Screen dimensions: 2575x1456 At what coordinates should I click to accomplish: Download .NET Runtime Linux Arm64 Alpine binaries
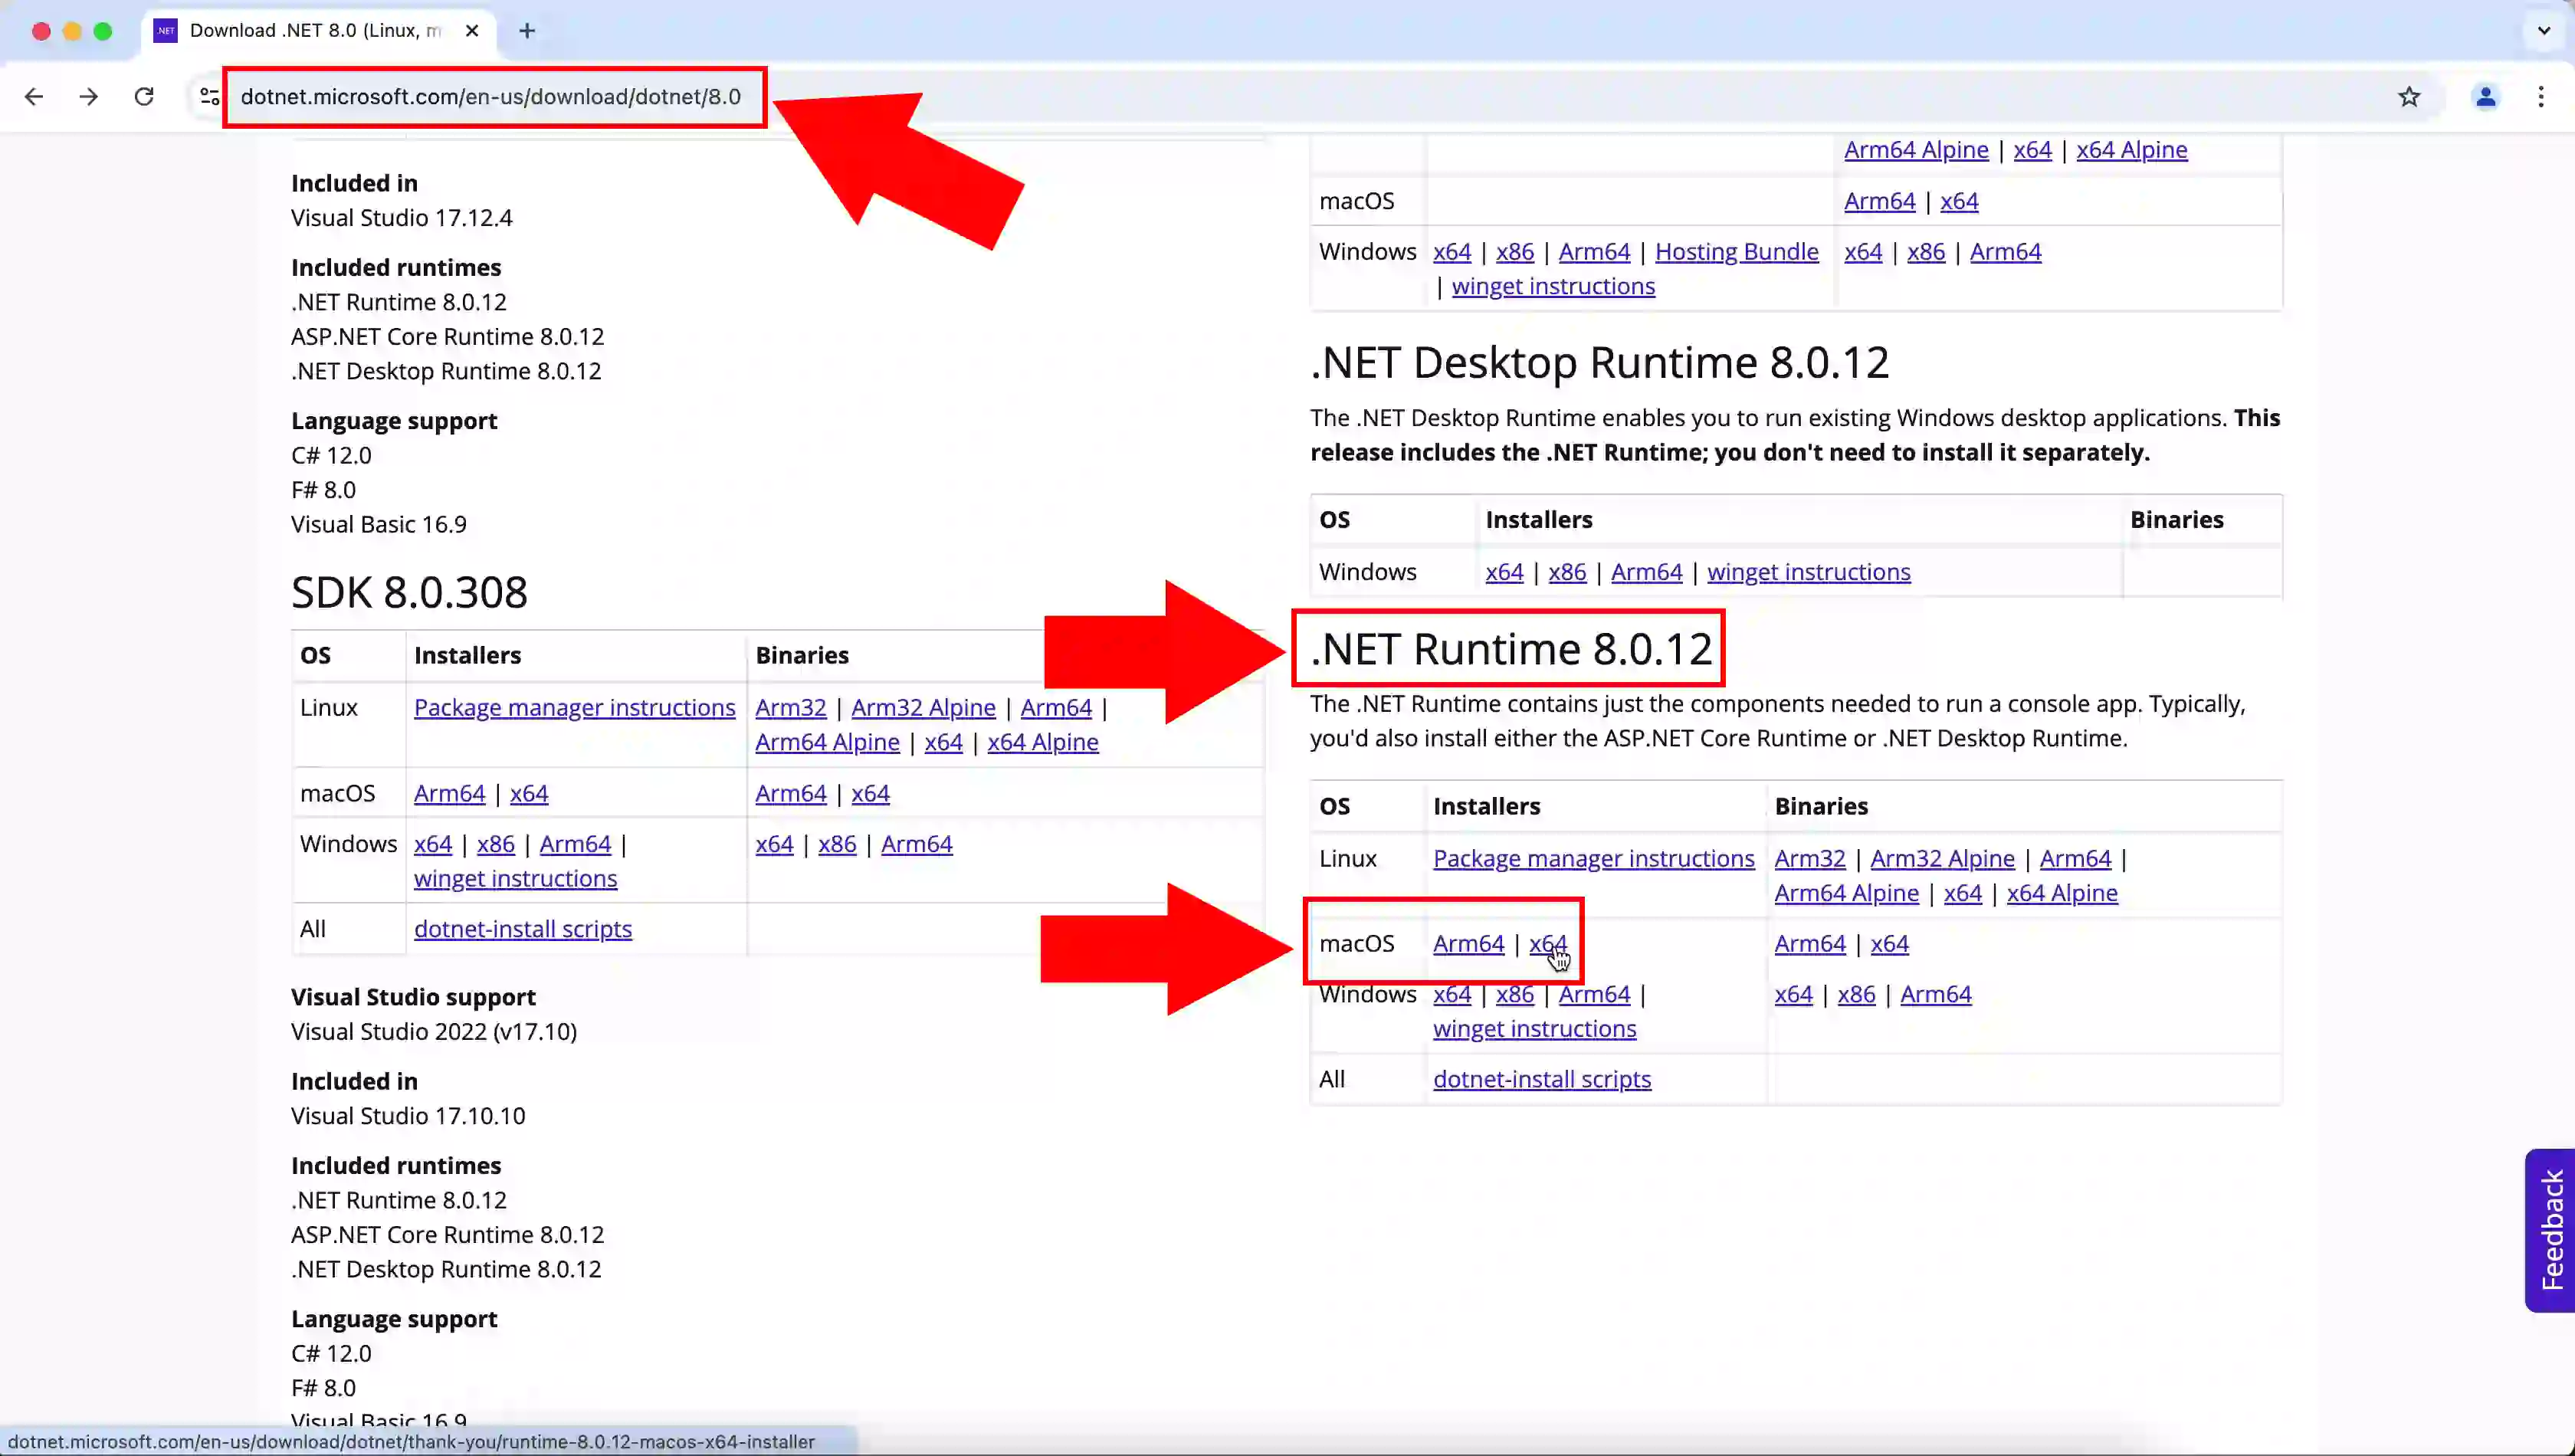(x=1846, y=893)
